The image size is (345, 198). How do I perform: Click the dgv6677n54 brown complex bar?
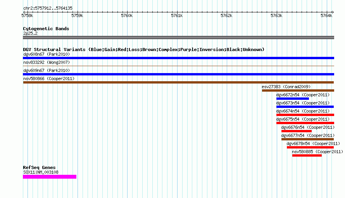pos(308,139)
